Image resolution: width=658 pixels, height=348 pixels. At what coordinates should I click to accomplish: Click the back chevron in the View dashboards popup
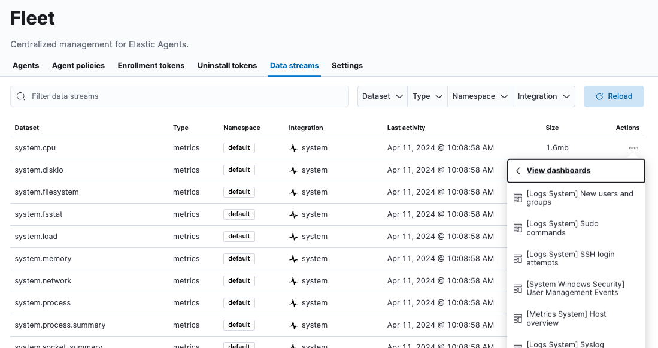[518, 170]
